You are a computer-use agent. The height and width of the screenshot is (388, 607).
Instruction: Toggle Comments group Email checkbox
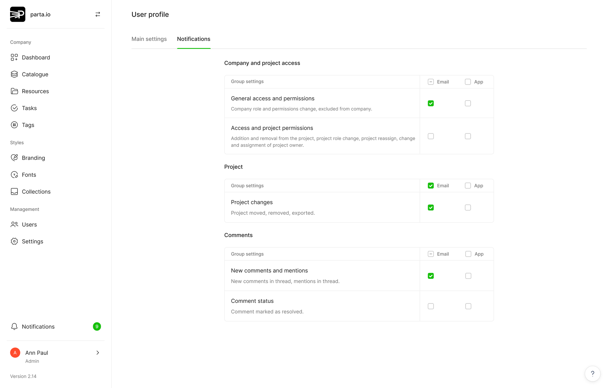tap(431, 254)
